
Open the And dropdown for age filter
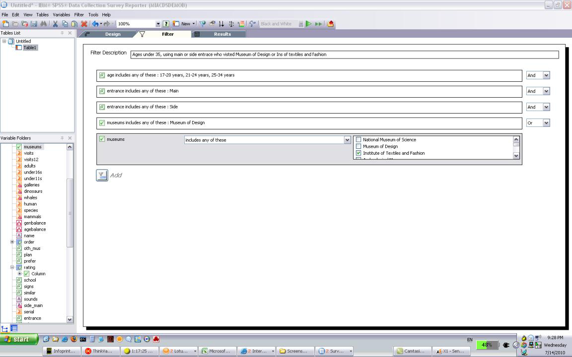point(546,75)
